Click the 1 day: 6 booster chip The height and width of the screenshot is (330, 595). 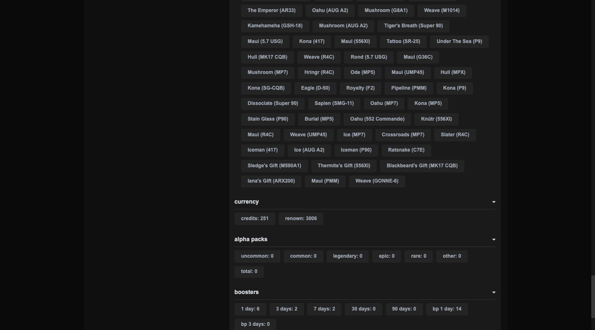pyautogui.click(x=250, y=309)
